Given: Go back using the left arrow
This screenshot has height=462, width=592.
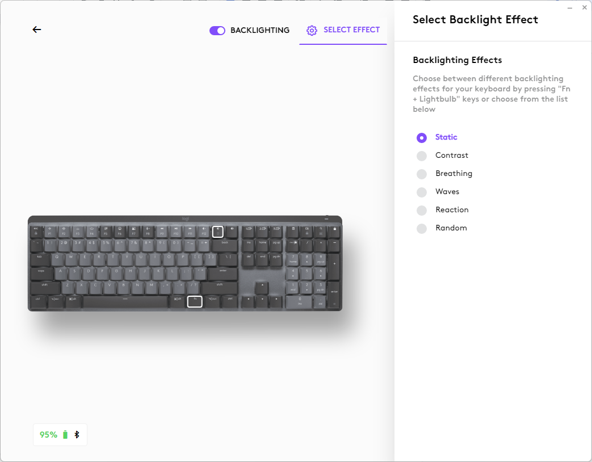Looking at the screenshot, I should tap(37, 30).
